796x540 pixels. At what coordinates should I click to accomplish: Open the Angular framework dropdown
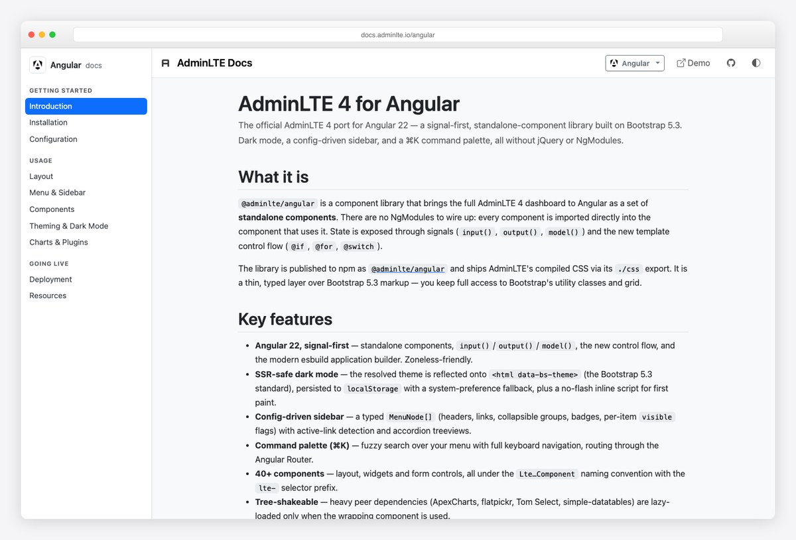pyautogui.click(x=635, y=63)
